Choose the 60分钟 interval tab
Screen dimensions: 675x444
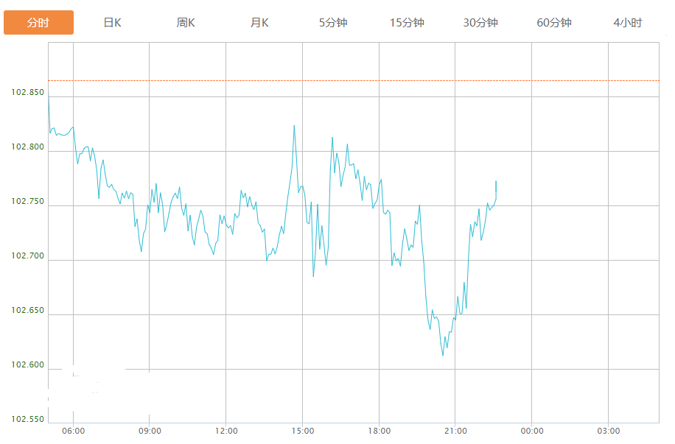[554, 23]
